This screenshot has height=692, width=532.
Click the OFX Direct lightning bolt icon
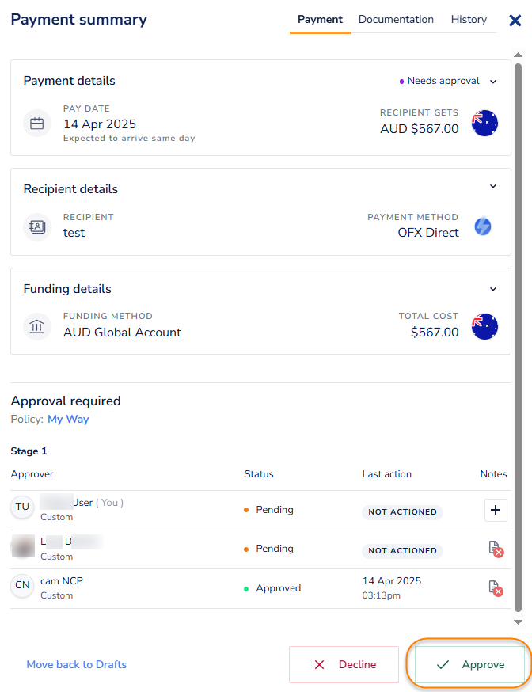483,226
